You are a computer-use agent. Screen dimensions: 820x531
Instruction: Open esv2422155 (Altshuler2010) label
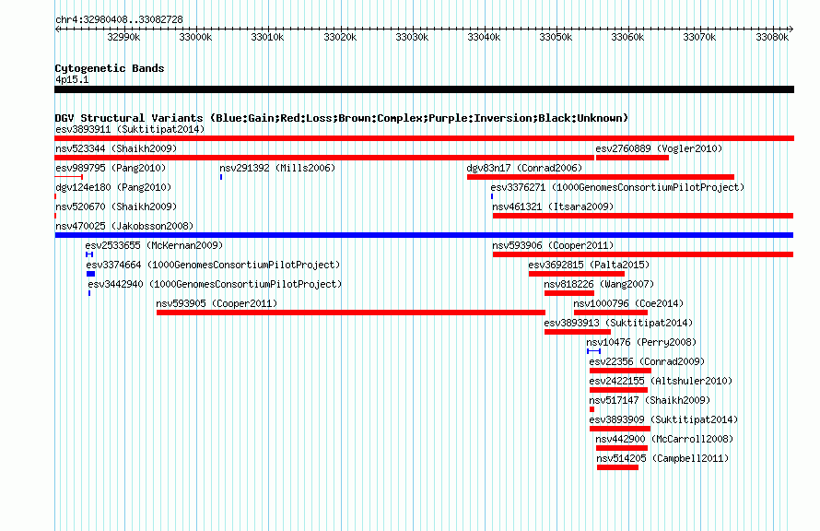tap(661, 381)
